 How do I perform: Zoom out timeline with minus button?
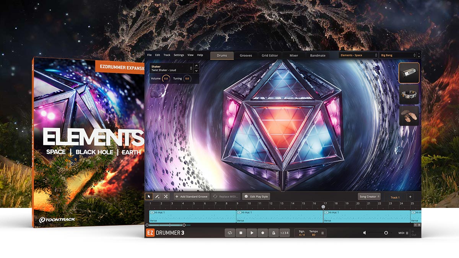[415, 225]
